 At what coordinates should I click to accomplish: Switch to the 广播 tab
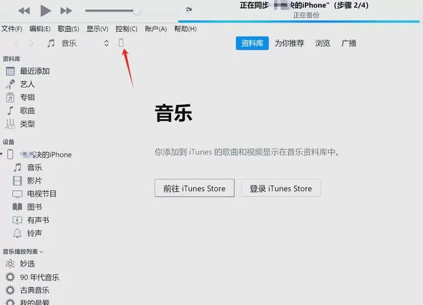pos(349,43)
